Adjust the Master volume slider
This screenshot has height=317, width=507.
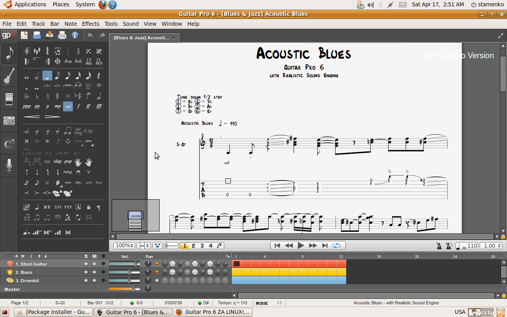click(x=124, y=289)
